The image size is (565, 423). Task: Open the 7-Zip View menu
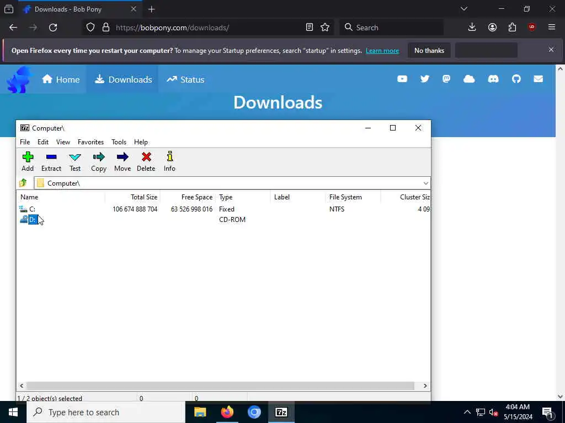pyautogui.click(x=63, y=142)
